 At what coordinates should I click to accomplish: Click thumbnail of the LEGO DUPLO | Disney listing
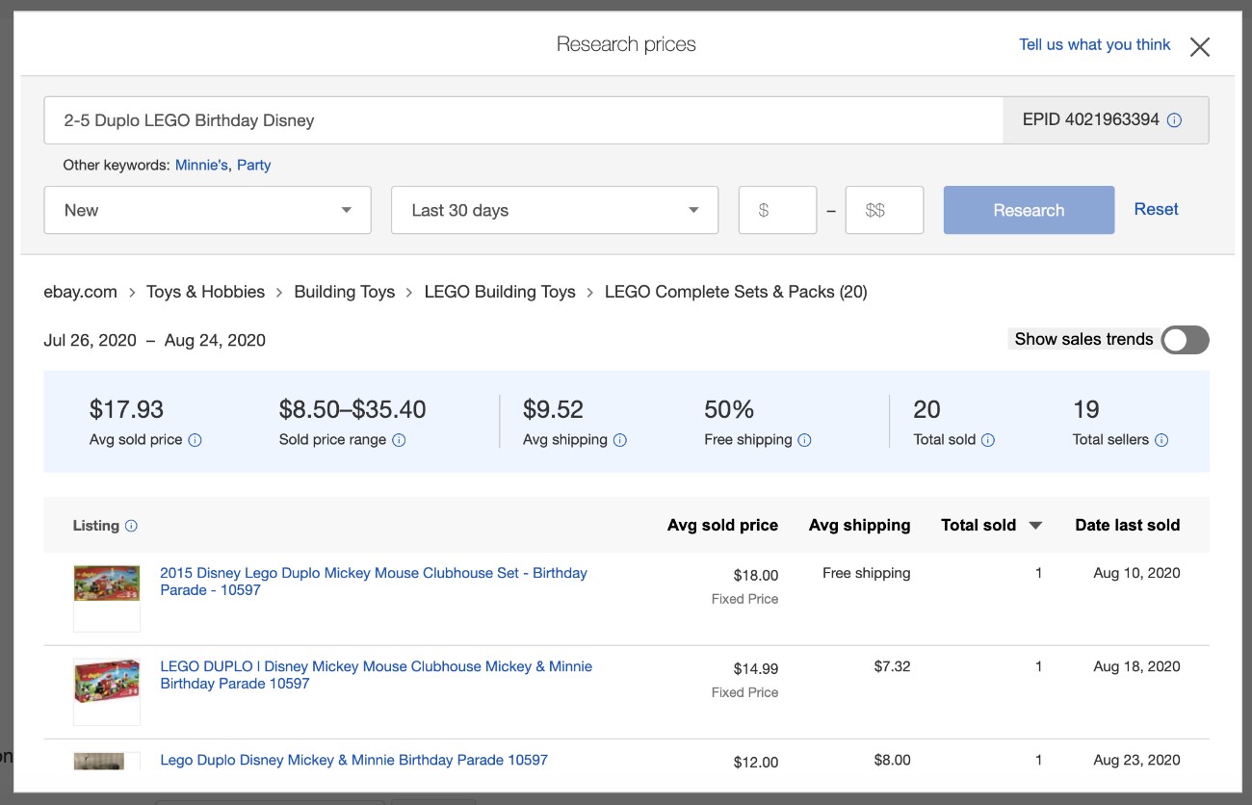tap(107, 691)
